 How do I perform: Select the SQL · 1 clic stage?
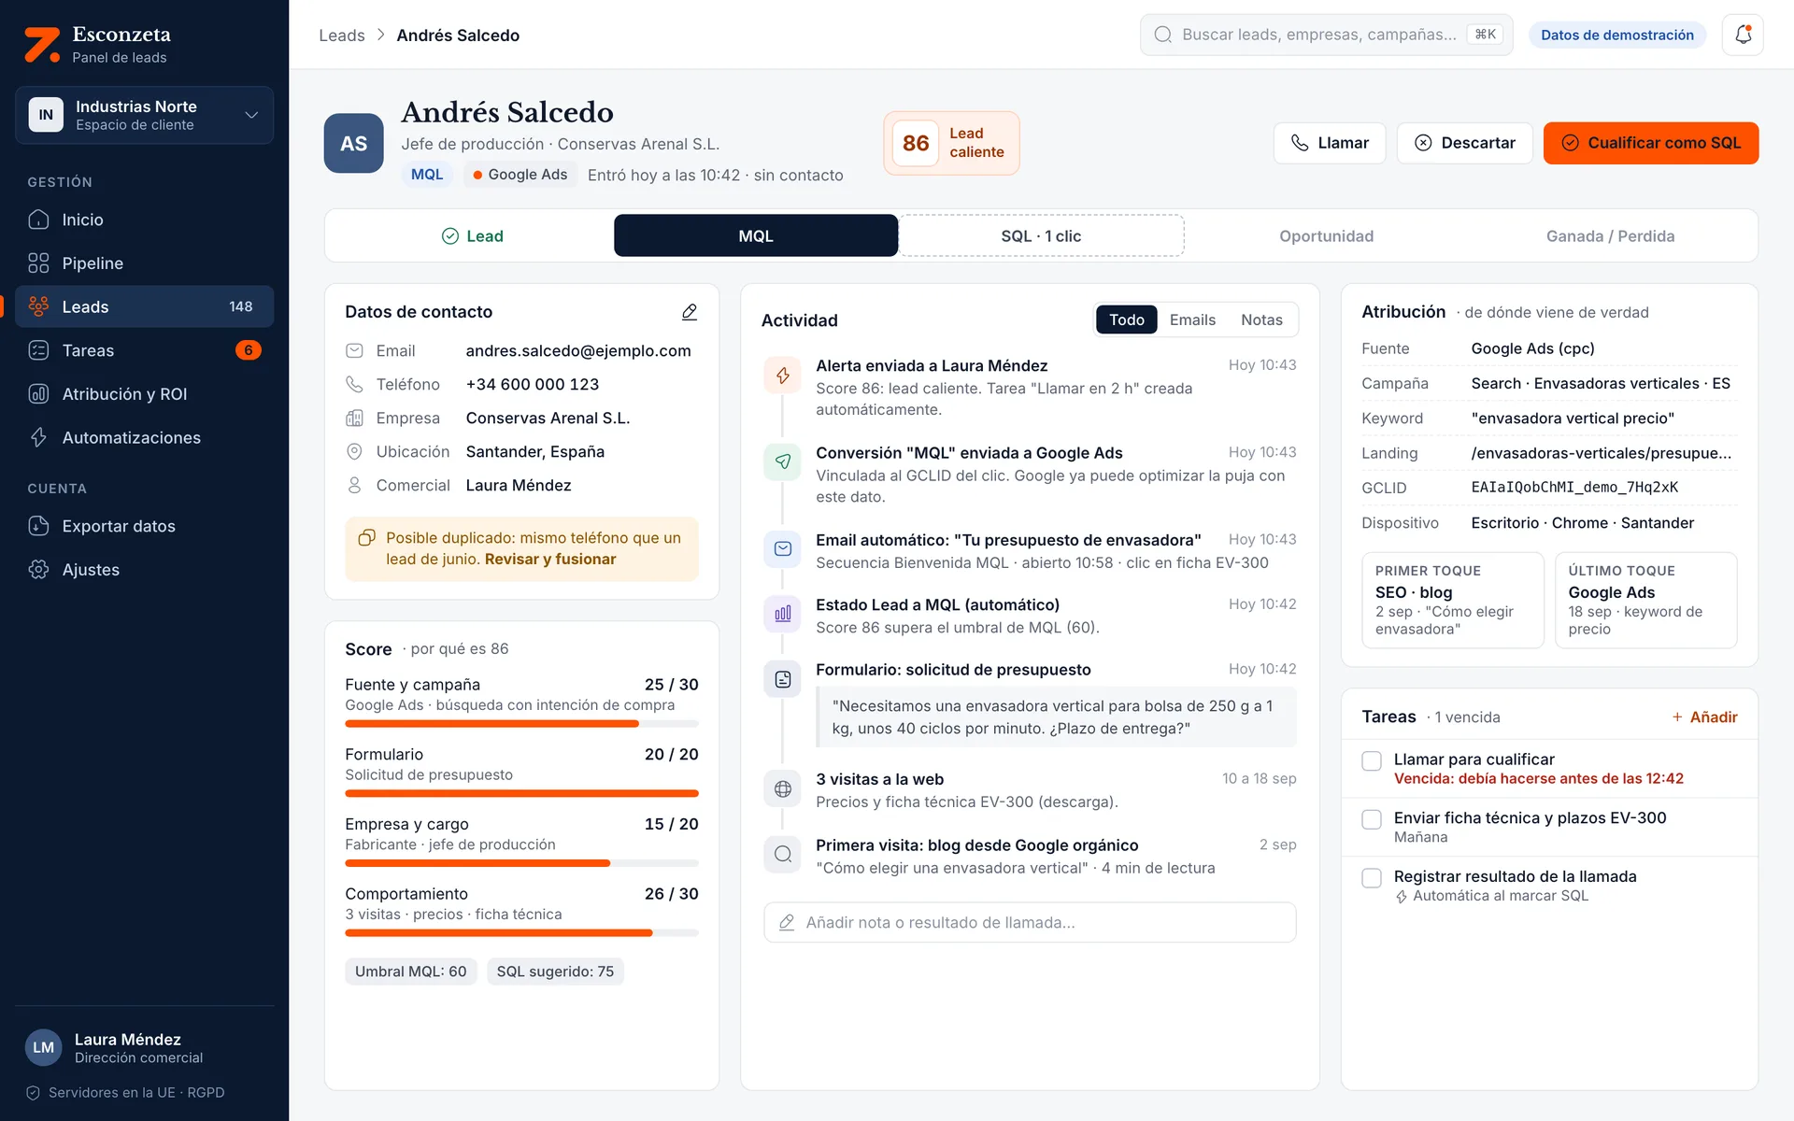1041,235
